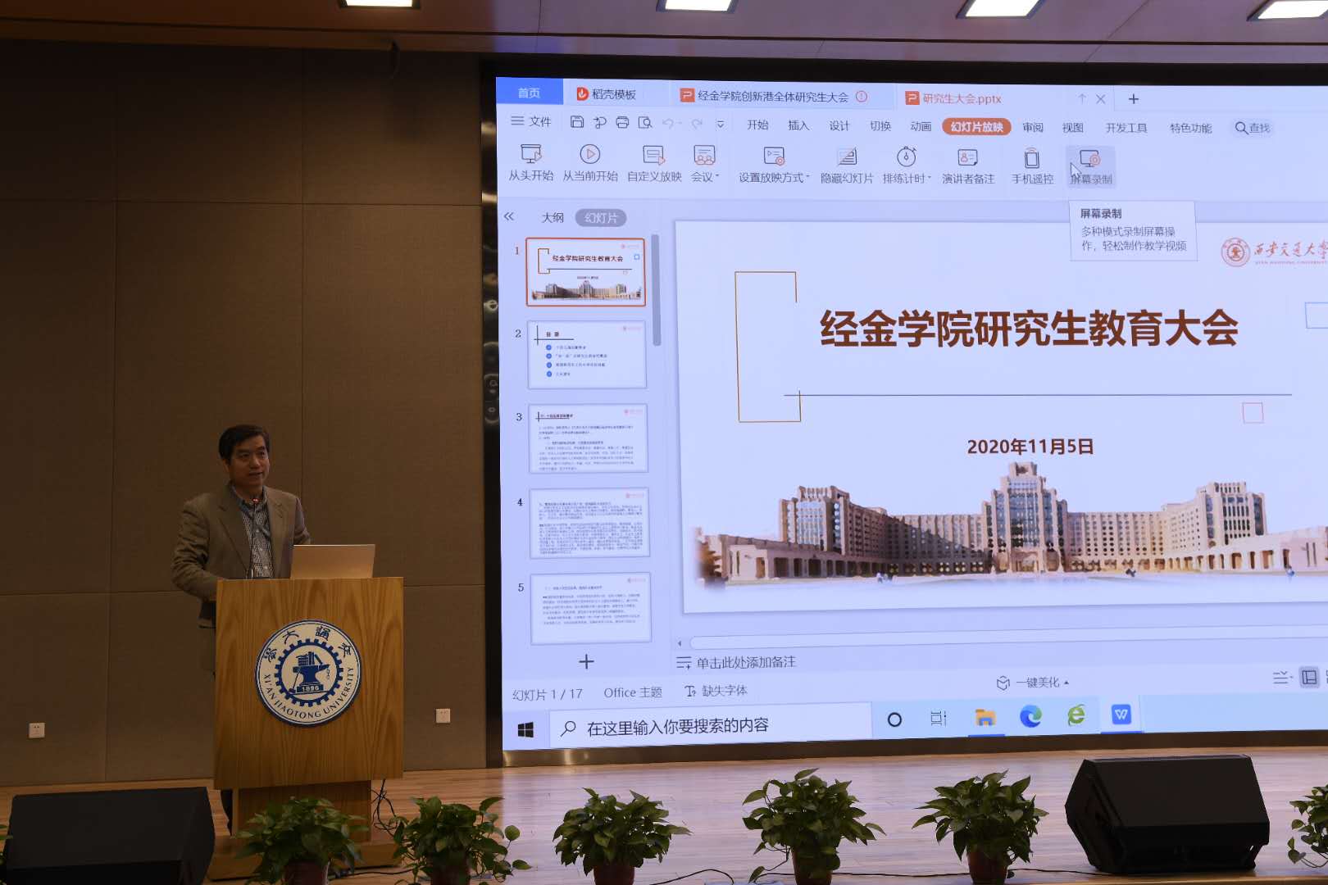This screenshot has height=885, width=1328.
Task: Add a new slide with plus button
Action: (586, 661)
